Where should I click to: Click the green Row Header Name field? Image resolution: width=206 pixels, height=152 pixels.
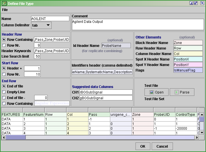coord(188,48)
